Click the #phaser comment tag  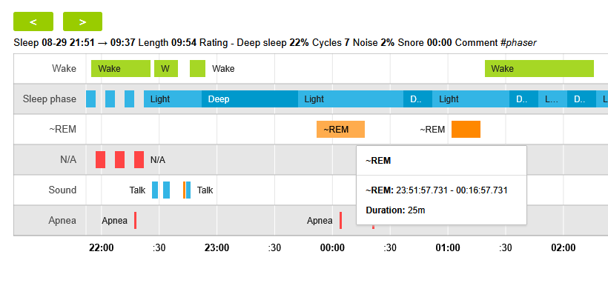click(x=518, y=42)
